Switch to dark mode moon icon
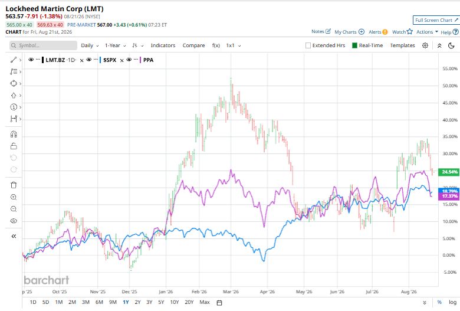Image resolution: width=460 pixels, height=311 pixels. [452, 45]
